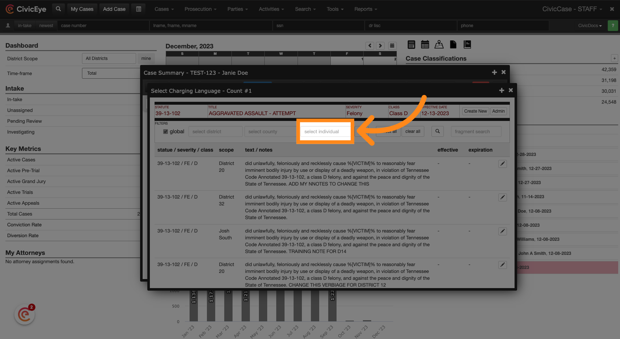
Task: Open the document file icon
Action: (x=453, y=45)
